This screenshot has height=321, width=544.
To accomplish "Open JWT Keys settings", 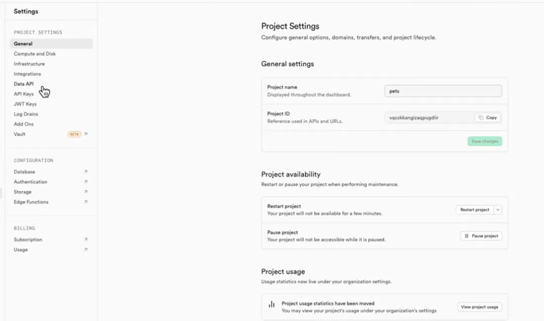I will tap(25, 104).
